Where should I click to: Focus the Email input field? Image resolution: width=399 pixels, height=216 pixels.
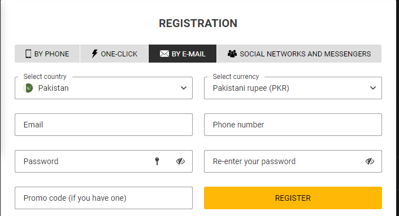(x=103, y=125)
